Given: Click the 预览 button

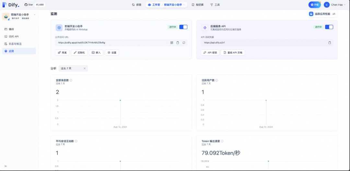Looking at the screenshot, I should (x=62, y=53).
